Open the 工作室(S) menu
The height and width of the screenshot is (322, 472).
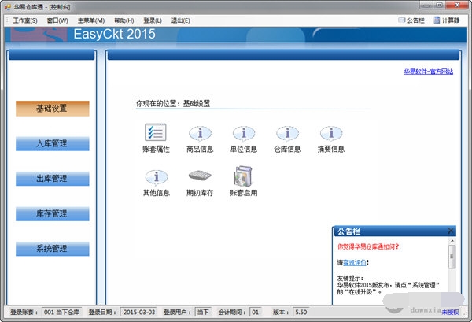click(24, 20)
